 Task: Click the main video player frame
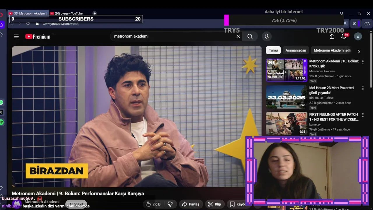[x=137, y=116]
